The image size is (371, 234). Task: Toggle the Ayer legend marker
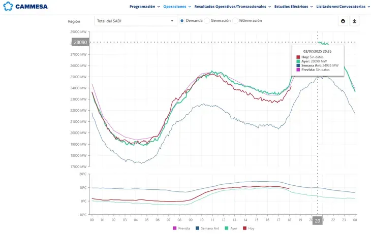click(x=227, y=228)
